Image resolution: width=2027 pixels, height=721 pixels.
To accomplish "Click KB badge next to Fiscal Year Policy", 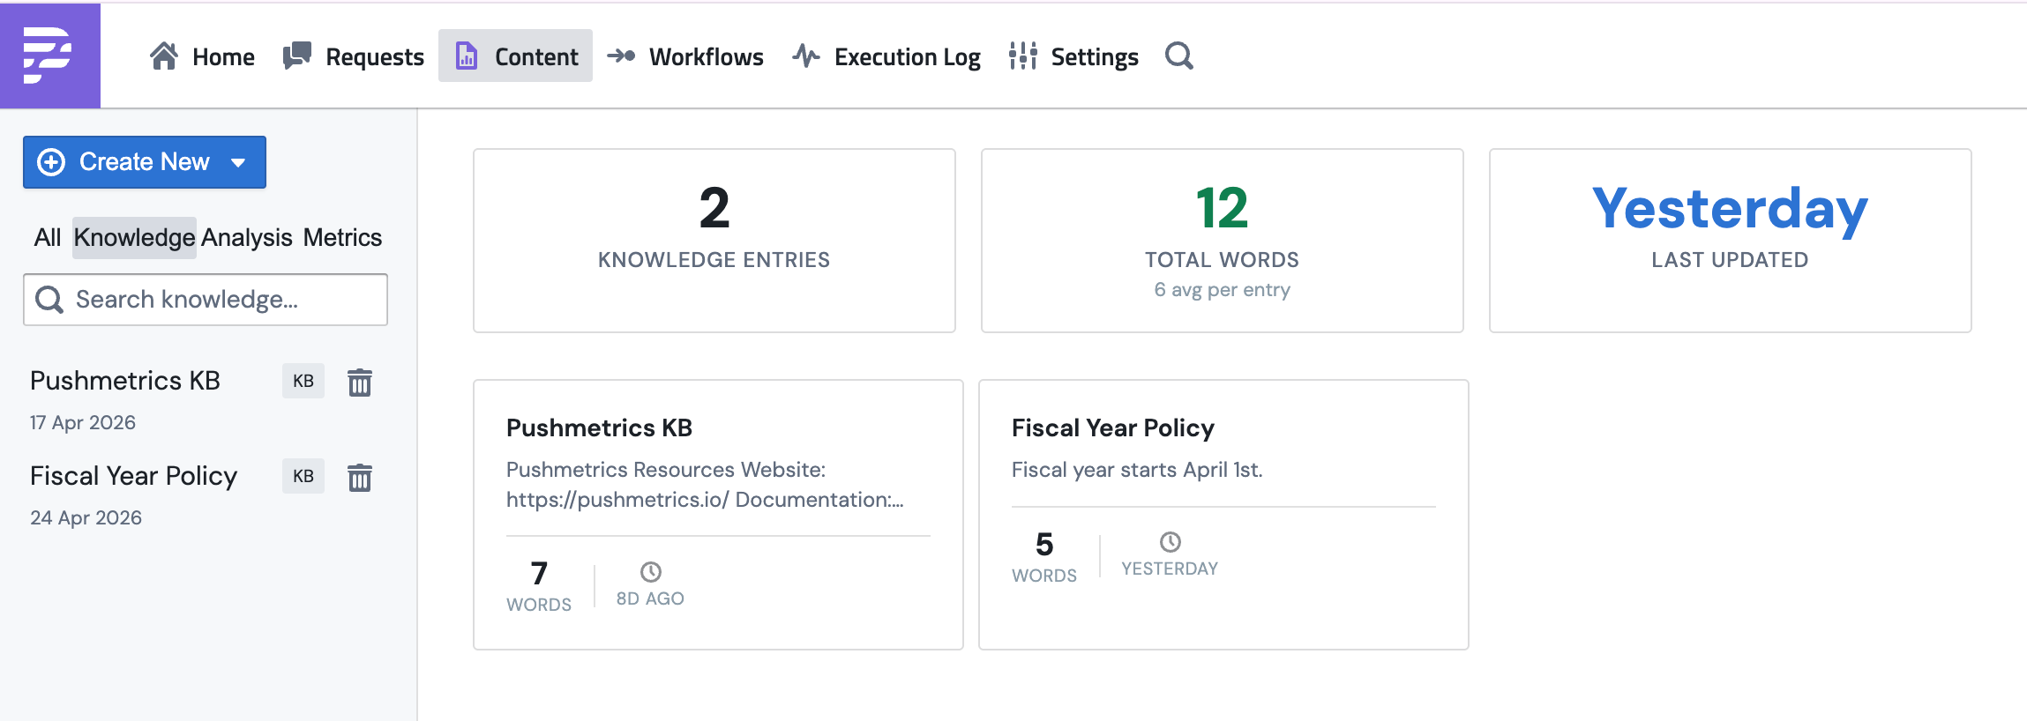I will (303, 476).
